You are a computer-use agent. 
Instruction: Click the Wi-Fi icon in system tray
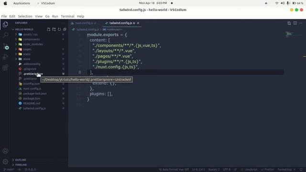277,3
